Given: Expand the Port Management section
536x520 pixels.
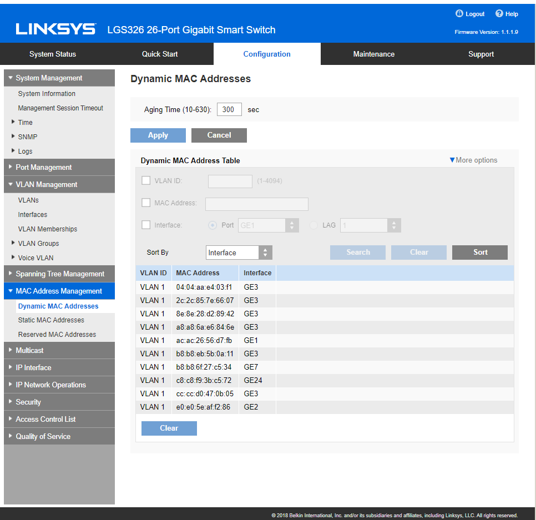Looking at the screenshot, I should (x=59, y=167).
